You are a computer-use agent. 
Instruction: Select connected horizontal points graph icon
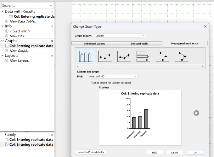(182, 56)
